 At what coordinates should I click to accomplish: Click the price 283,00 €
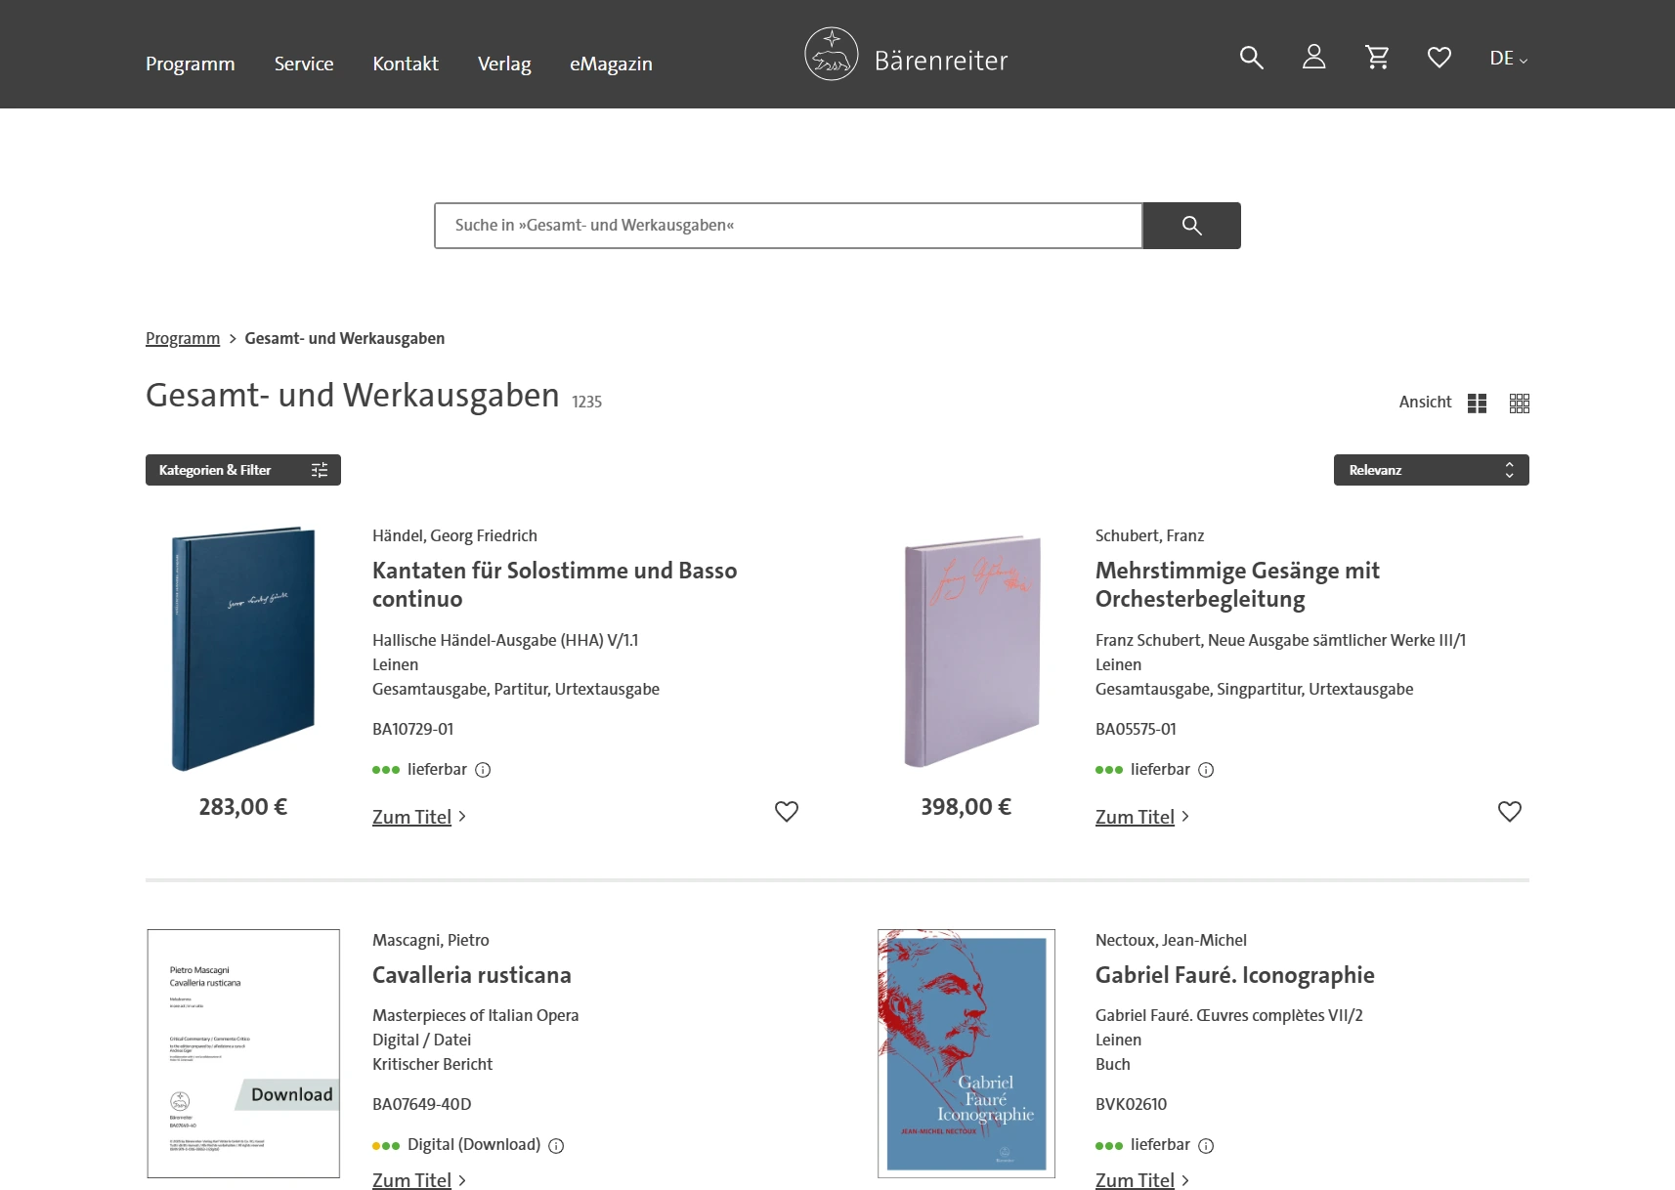[x=243, y=807]
